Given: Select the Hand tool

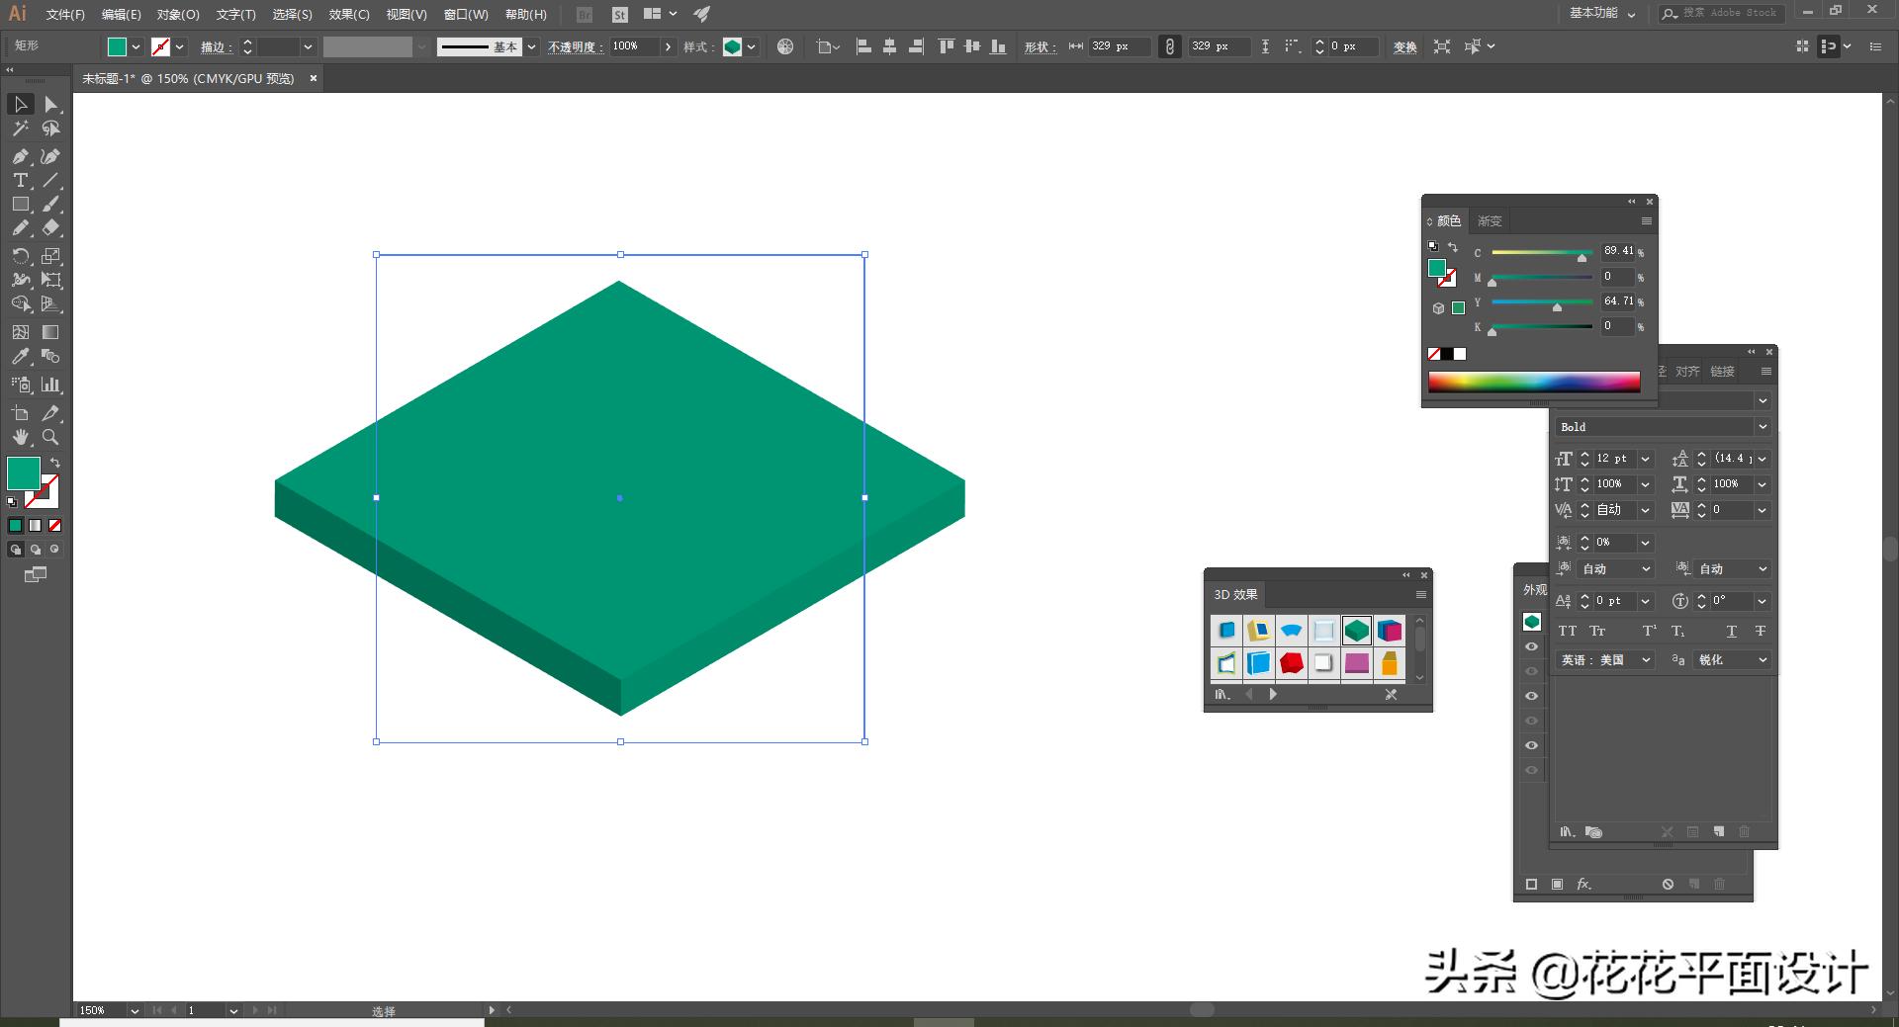Looking at the screenshot, I should click(x=20, y=437).
